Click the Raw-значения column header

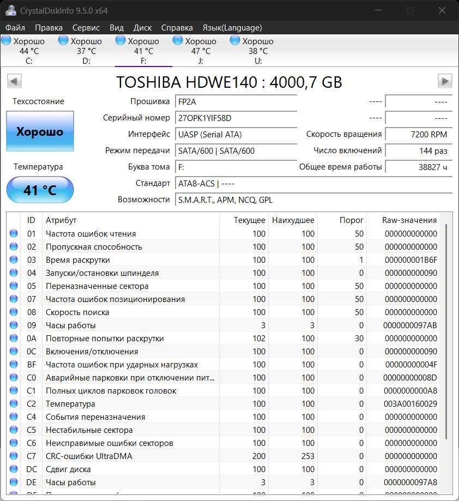403,220
